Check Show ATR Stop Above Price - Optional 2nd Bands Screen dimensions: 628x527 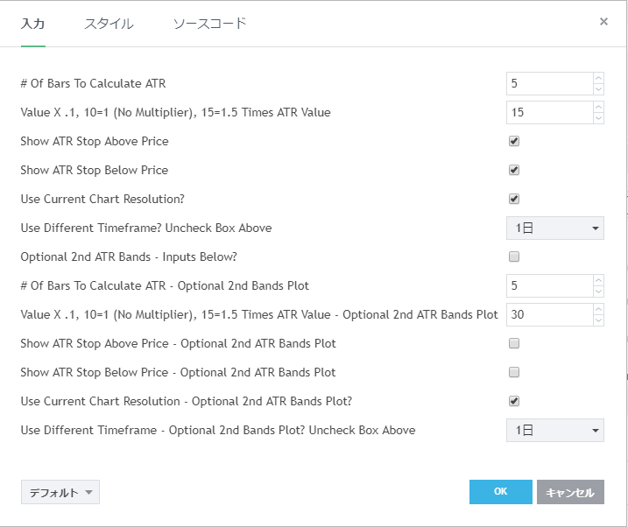tap(514, 343)
